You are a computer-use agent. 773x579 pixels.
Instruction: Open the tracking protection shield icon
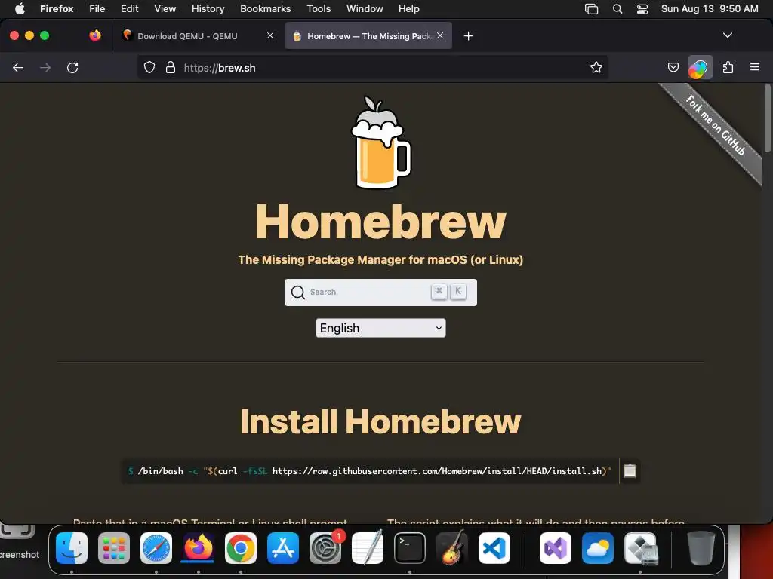[149, 67]
